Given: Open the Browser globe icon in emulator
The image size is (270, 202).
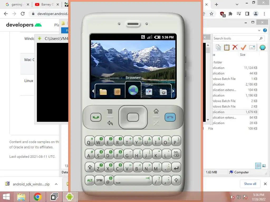Looking at the screenshot, I should (133, 90).
